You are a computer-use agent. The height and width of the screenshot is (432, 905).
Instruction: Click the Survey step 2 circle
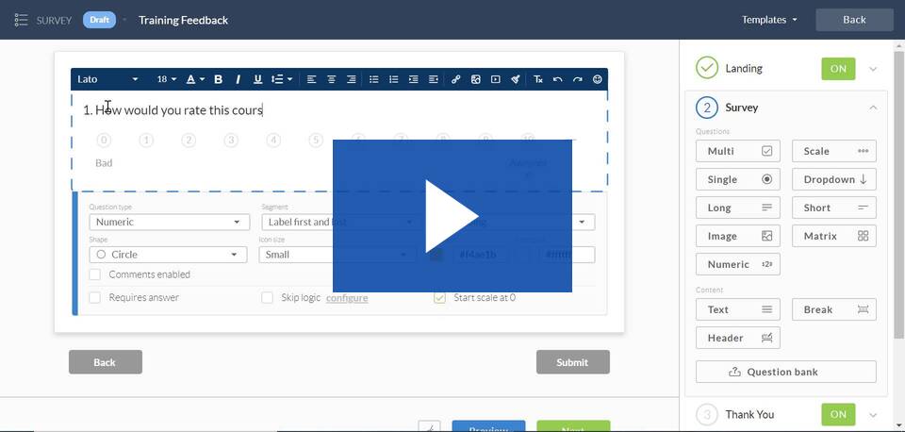coord(706,108)
